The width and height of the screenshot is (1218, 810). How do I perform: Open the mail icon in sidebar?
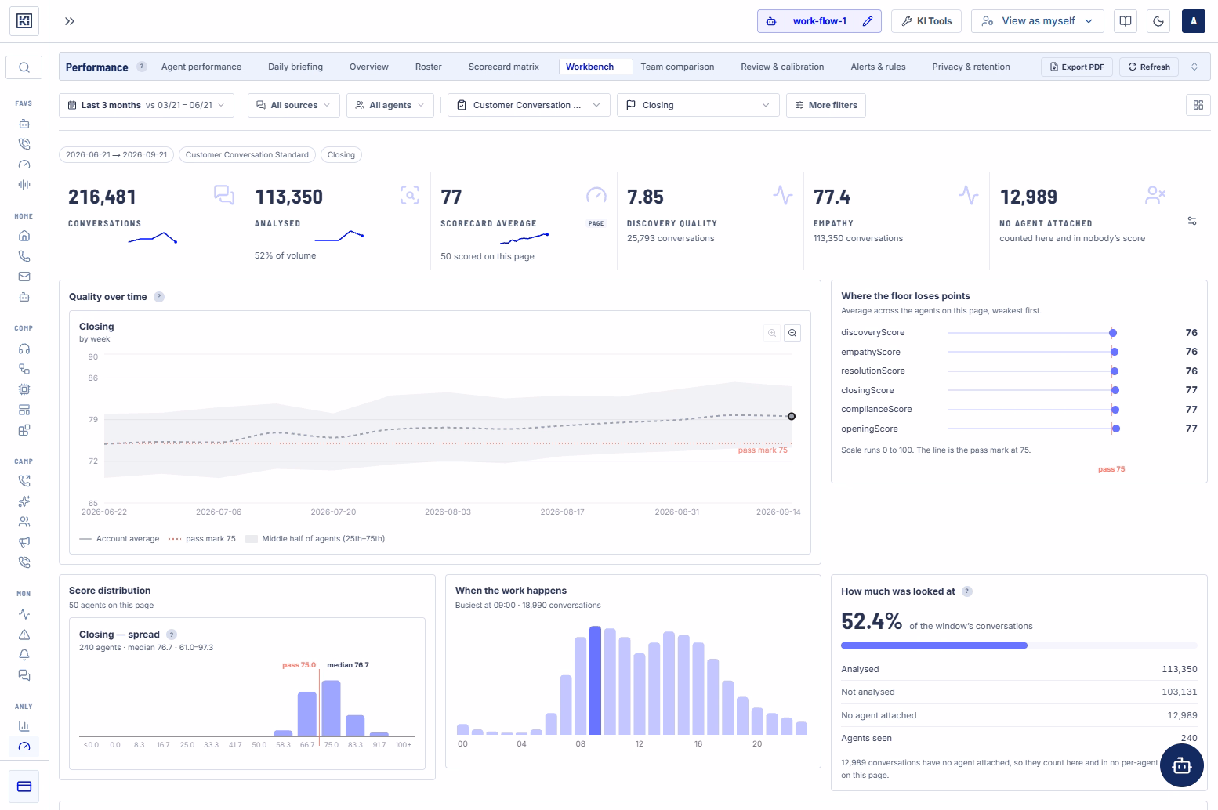(24, 277)
